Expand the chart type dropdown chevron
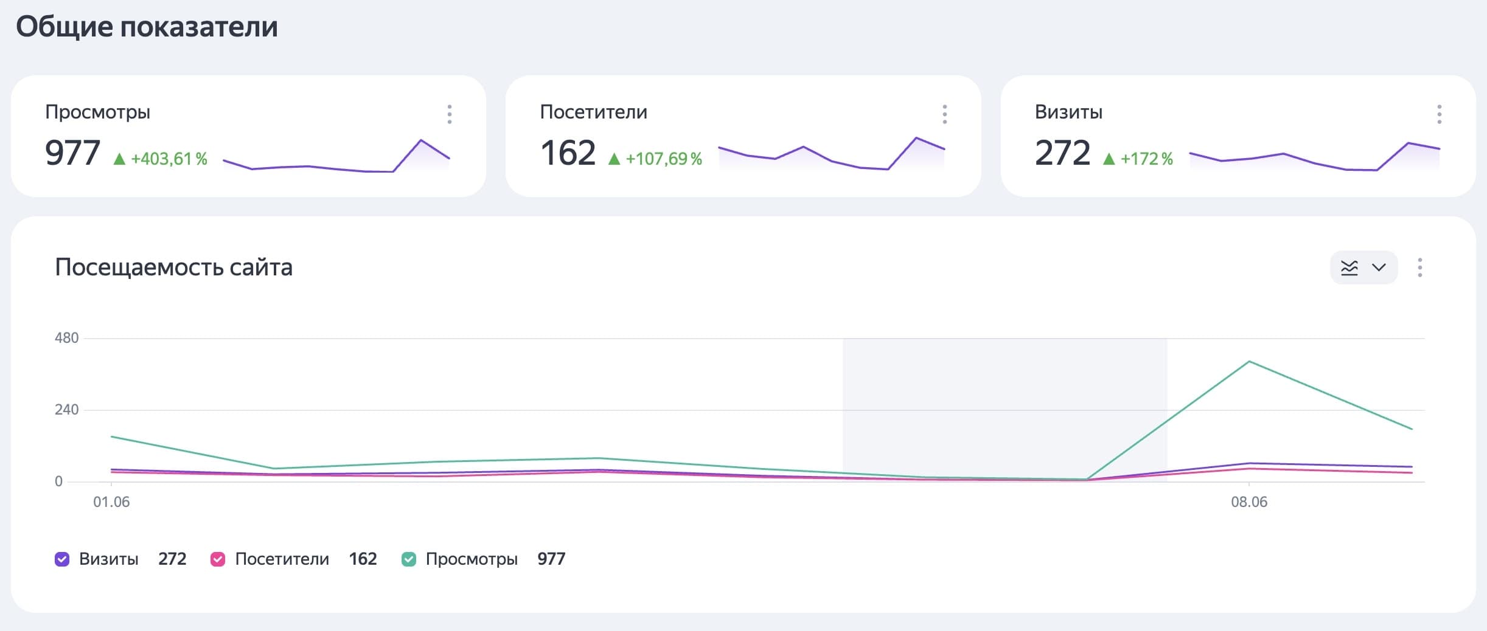 (x=1379, y=267)
